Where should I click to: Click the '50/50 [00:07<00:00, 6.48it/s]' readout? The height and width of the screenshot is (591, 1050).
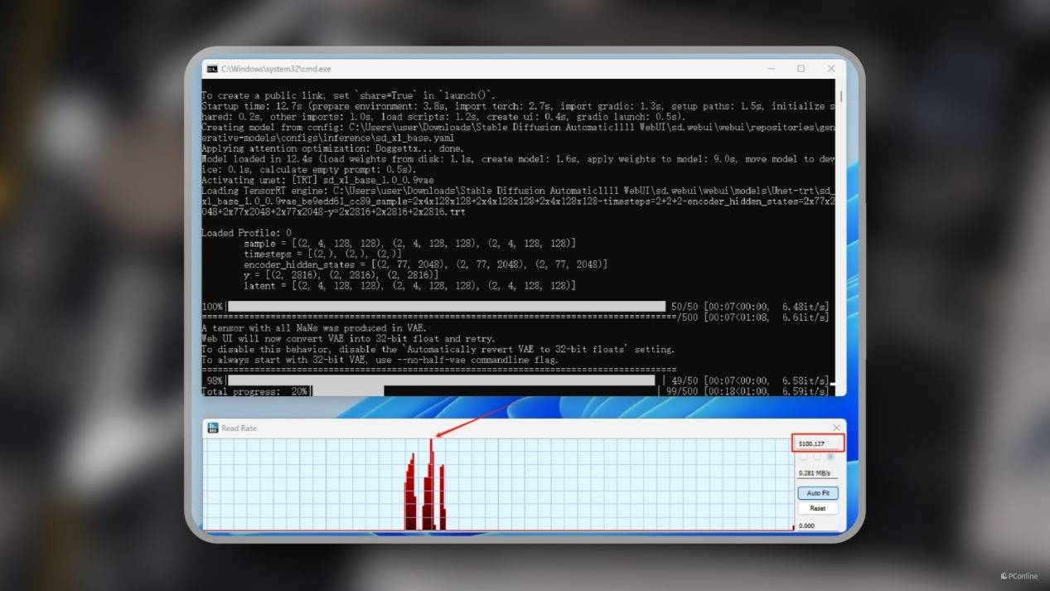coord(750,307)
